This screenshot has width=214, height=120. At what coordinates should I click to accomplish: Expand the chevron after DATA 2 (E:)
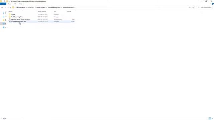pyautogui.click(x=35, y=7)
